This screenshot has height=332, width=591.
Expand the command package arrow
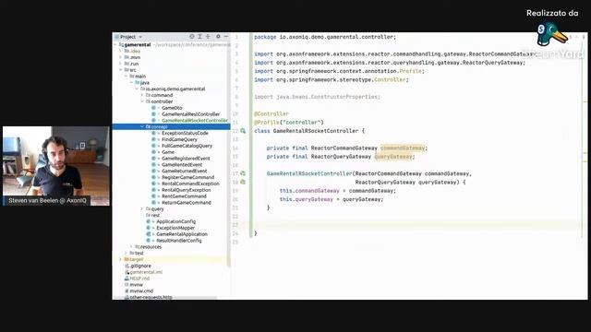[142, 95]
